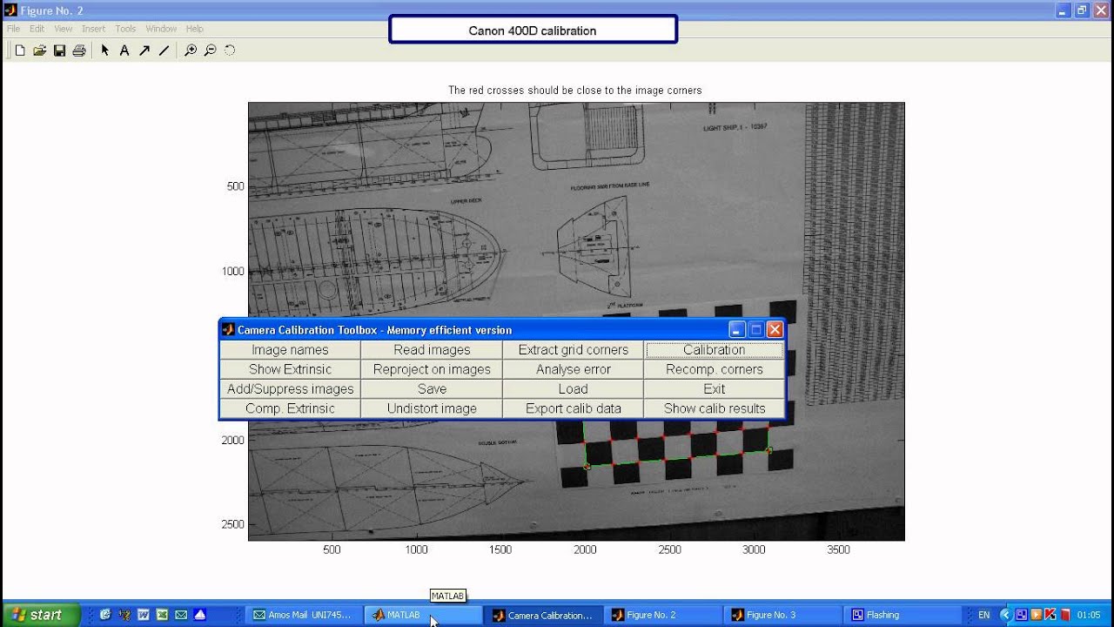The width and height of the screenshot is (1114, 627).
Task: Click the 01:05 system clock
Action: [x=1089, y=615]
